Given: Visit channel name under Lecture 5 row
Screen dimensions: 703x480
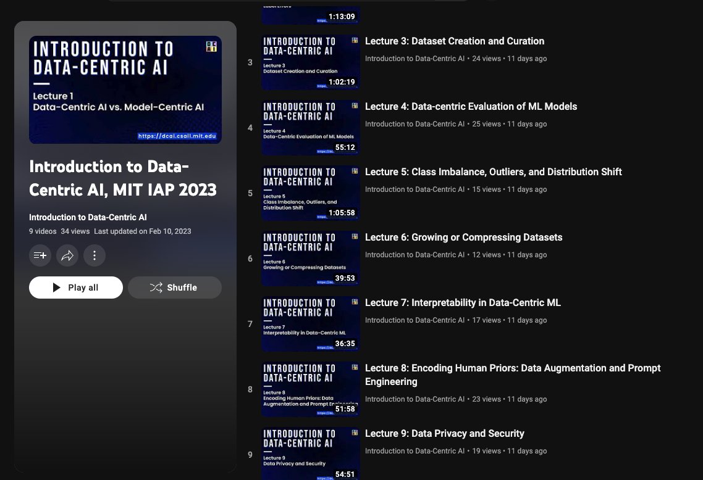Looking at the screenshot, I should 415,189.
